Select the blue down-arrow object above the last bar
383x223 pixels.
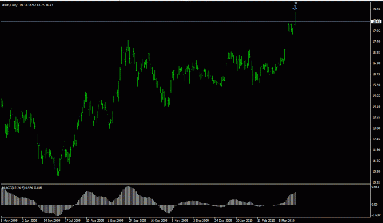(295, 7)
